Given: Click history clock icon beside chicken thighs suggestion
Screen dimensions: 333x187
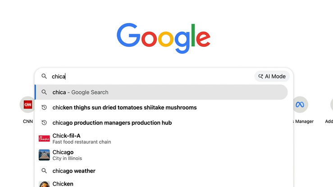Looking at the screenshot, I should click(44, 108).
